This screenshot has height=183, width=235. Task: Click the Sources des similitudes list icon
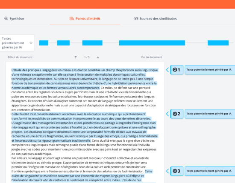click(x=136, y=18)
